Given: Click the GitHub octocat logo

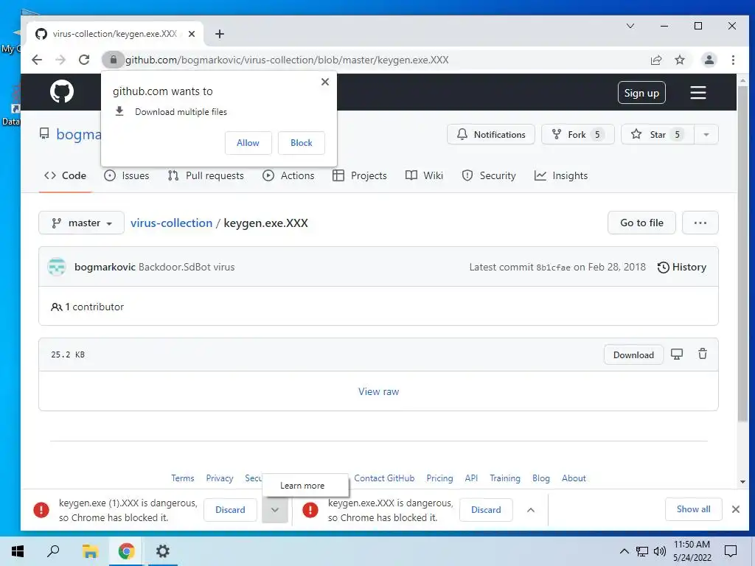Looking at the screenshot, I should coord(62,91).
